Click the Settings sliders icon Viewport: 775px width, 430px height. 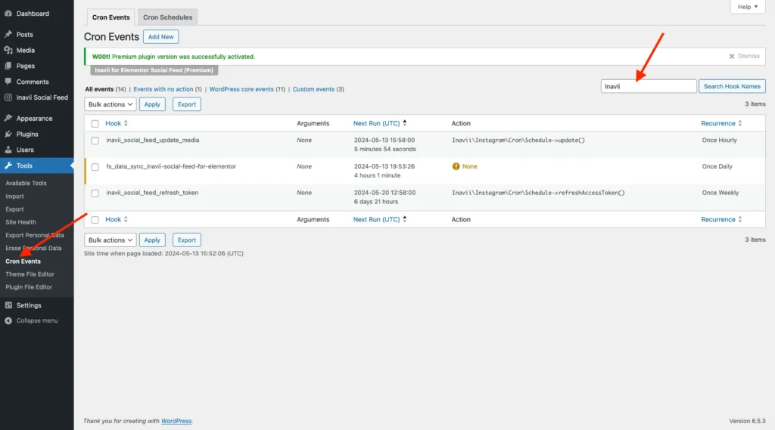coord(8,305)
